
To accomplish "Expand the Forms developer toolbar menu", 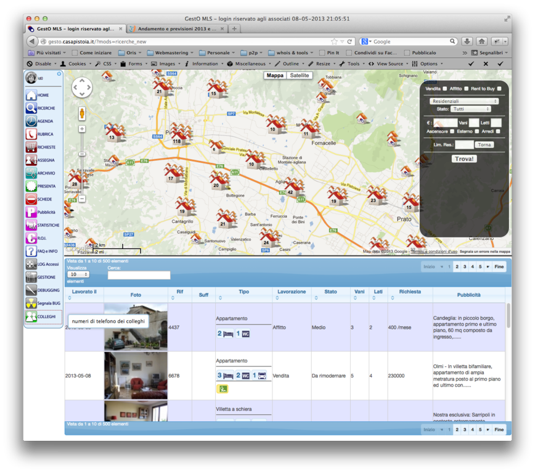I will point(134,64).
